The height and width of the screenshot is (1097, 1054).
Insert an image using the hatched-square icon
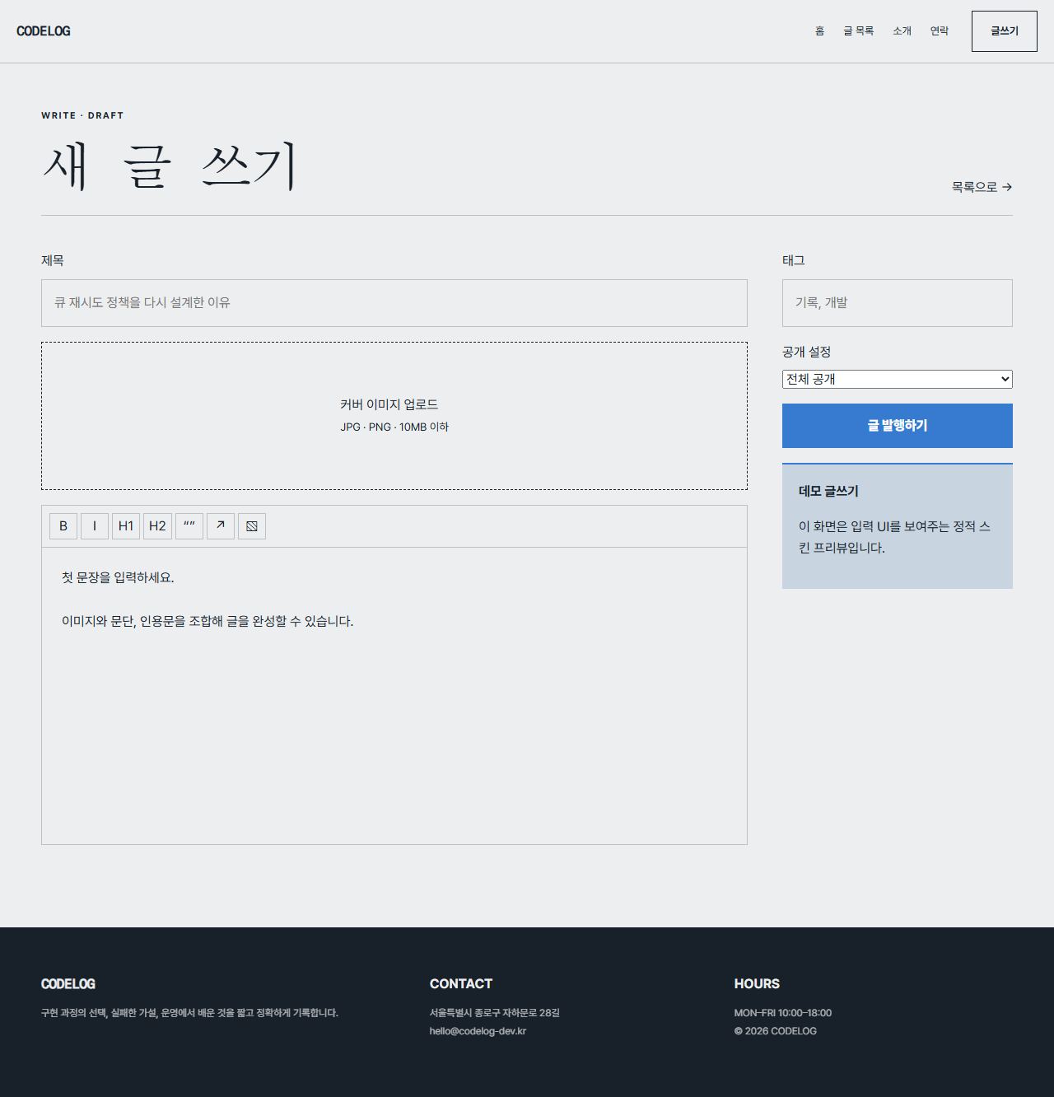click(x=252, y=526)
